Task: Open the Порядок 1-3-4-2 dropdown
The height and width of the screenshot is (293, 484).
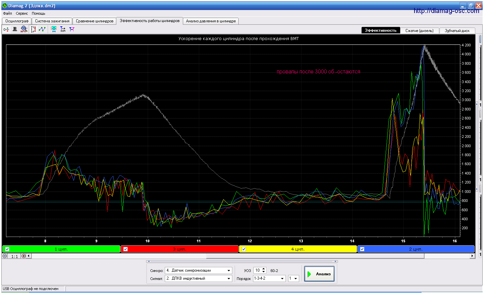Action: (282, 278)
